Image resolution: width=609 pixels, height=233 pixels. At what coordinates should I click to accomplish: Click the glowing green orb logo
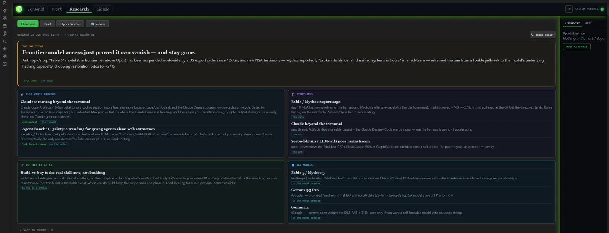19,9
